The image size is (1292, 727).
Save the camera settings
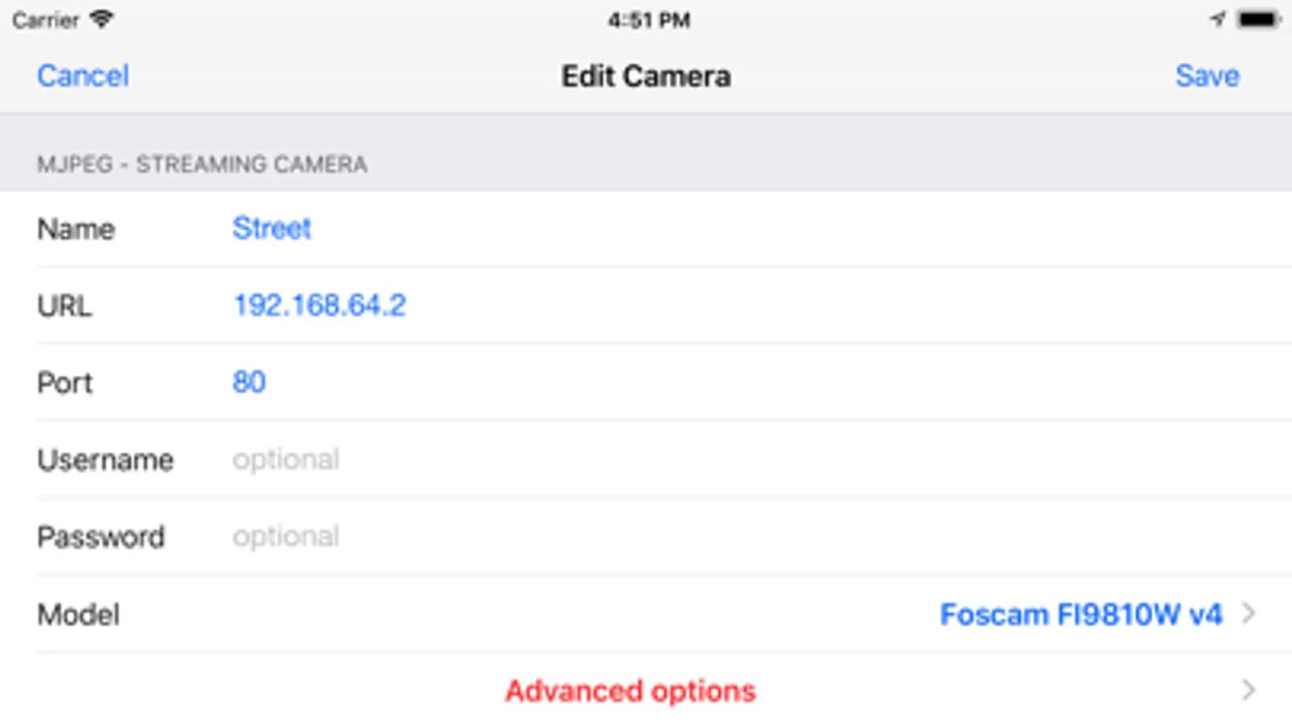point(1207,76)
